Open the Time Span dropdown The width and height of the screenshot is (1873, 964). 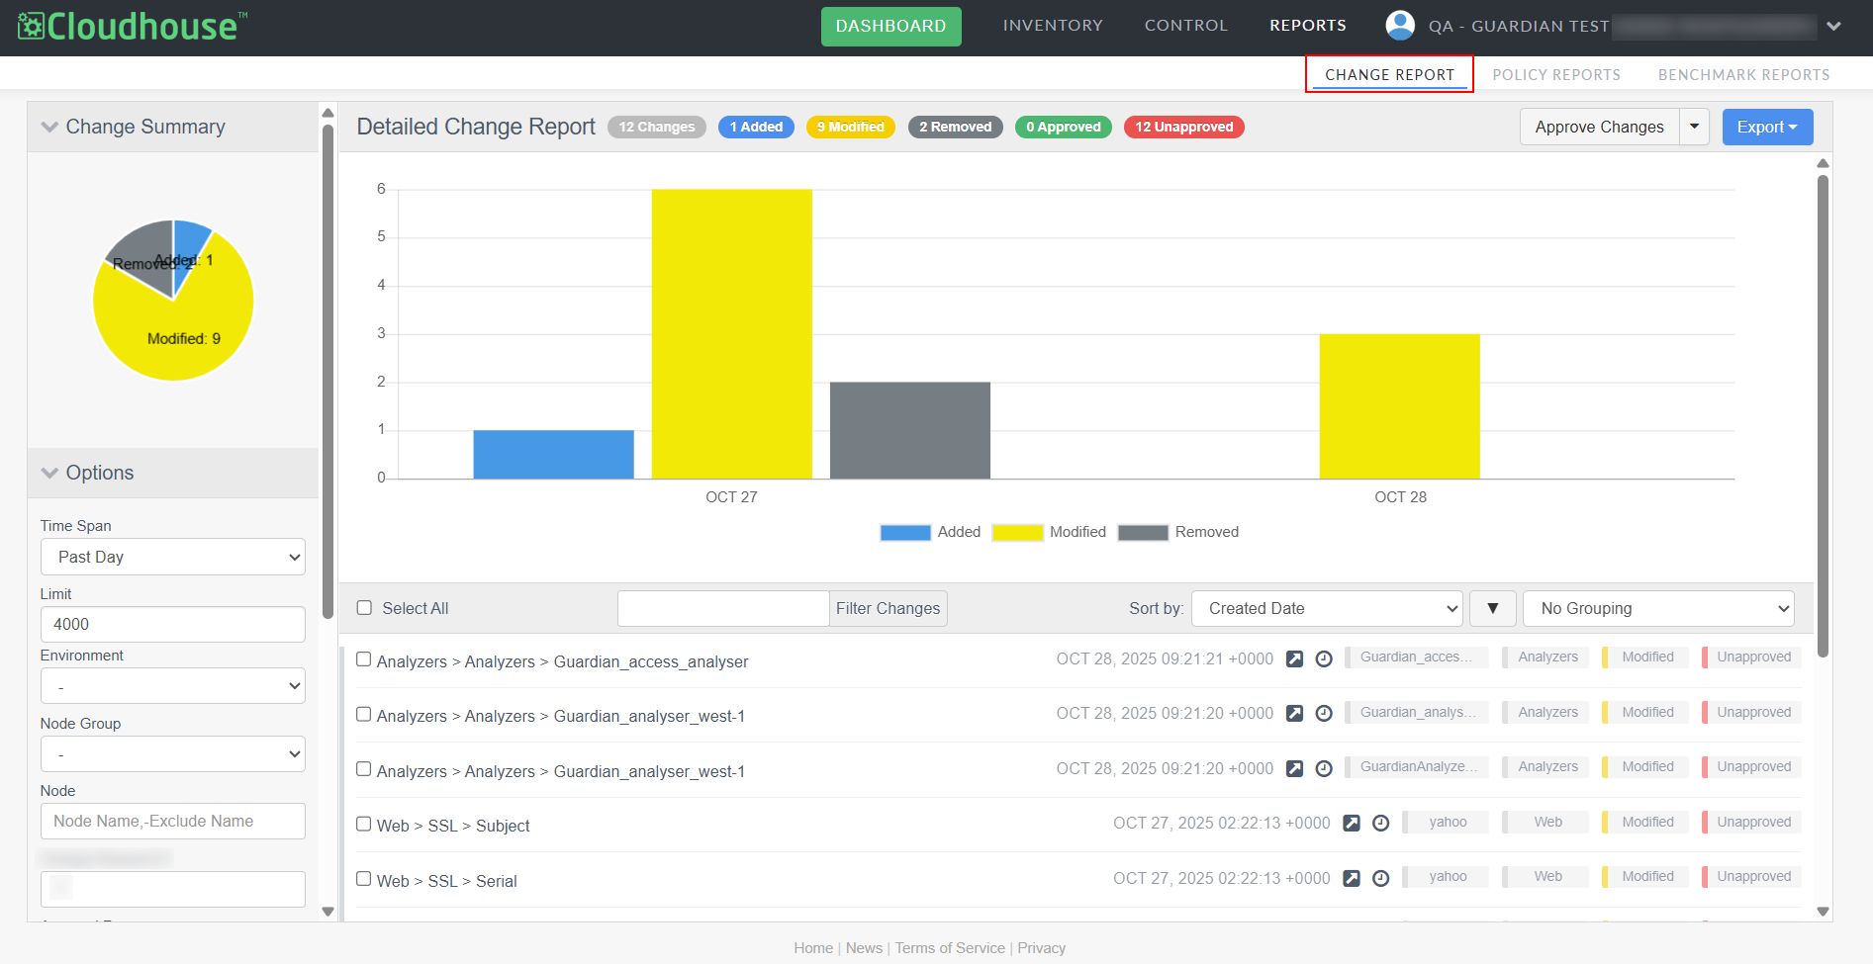coord(173,557)
